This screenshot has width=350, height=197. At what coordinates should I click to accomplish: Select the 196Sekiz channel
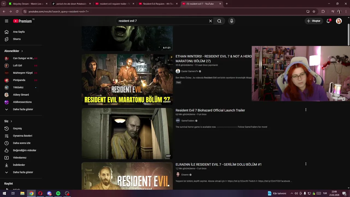pyautogui.click(x=21, y=88)
